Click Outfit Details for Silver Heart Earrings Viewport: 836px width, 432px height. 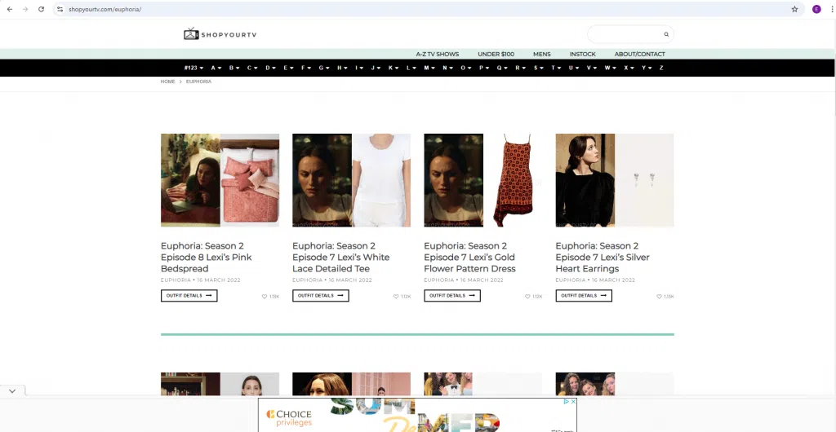(x=584, y=296)
